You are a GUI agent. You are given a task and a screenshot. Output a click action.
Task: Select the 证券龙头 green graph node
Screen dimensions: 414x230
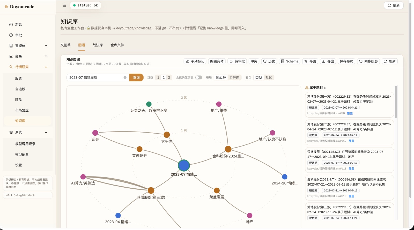149,104
